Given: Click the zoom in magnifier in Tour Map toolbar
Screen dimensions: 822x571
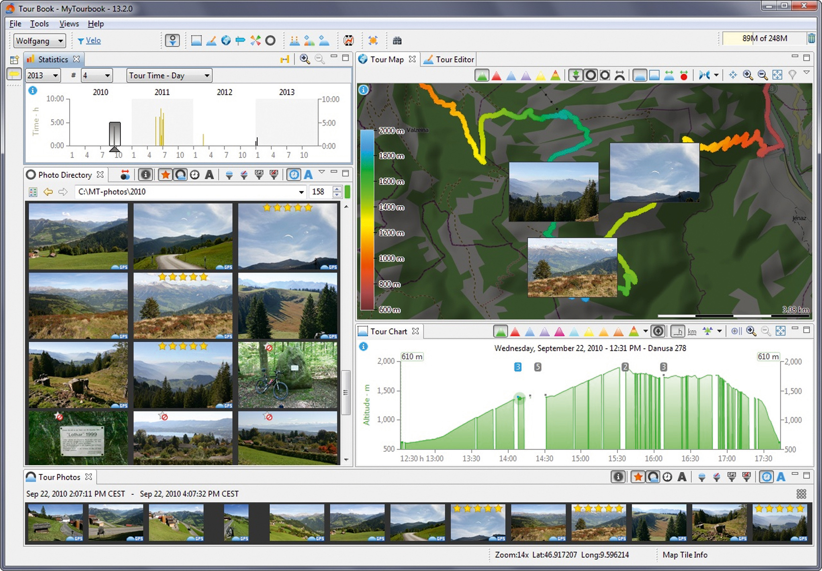Looking at the screenshot, I should click(x=748, y=75).
